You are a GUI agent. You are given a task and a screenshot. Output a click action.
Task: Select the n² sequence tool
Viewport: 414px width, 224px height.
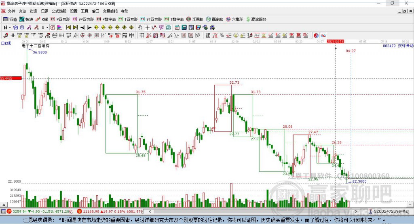(69, 36)
